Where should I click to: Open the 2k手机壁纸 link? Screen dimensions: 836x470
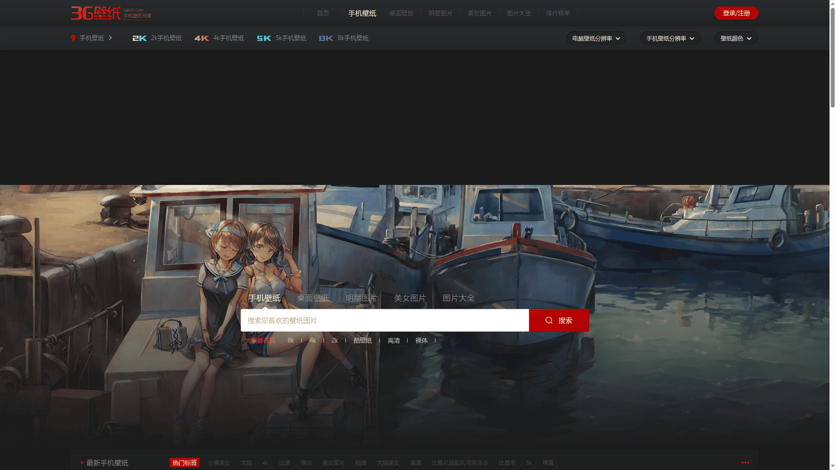coord(166,38)
